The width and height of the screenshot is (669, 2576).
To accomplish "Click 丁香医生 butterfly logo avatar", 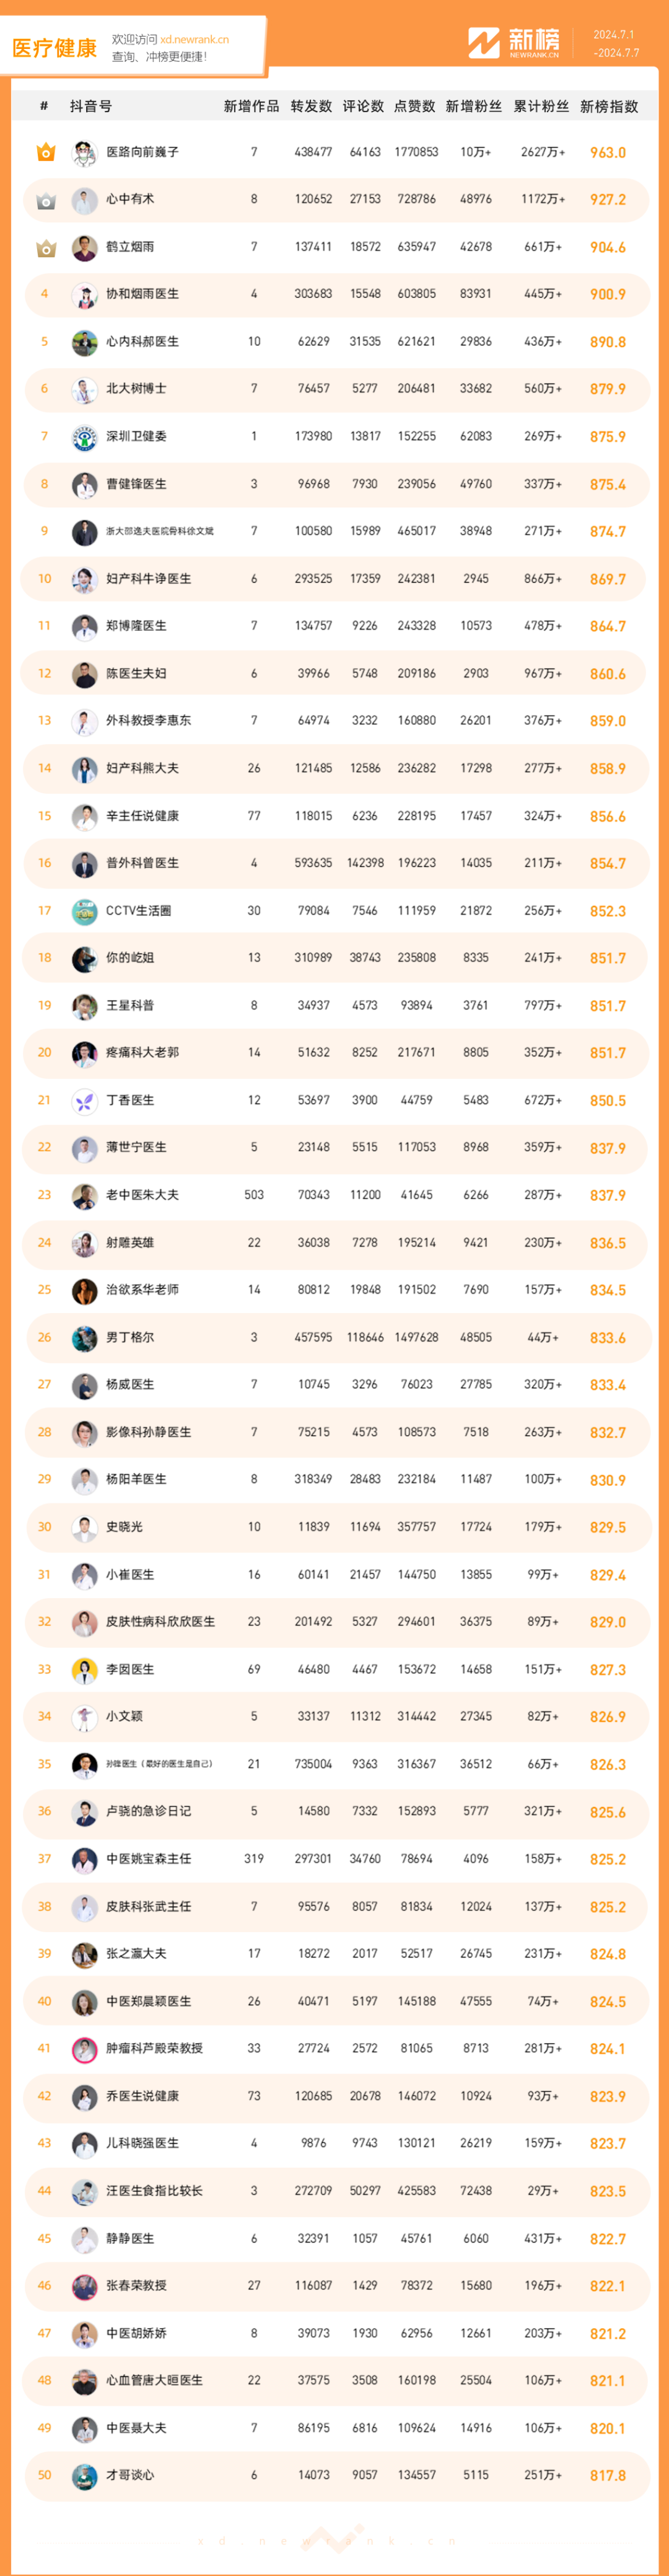I will click(x=84, y=1101).
